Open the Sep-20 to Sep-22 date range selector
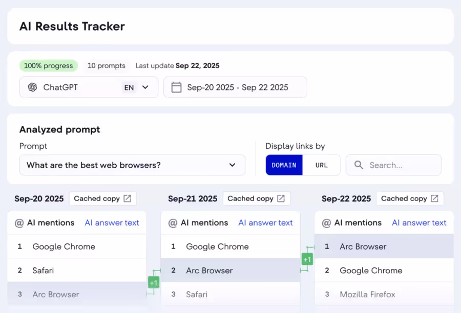Screen dimensions: 461x313 235,87
